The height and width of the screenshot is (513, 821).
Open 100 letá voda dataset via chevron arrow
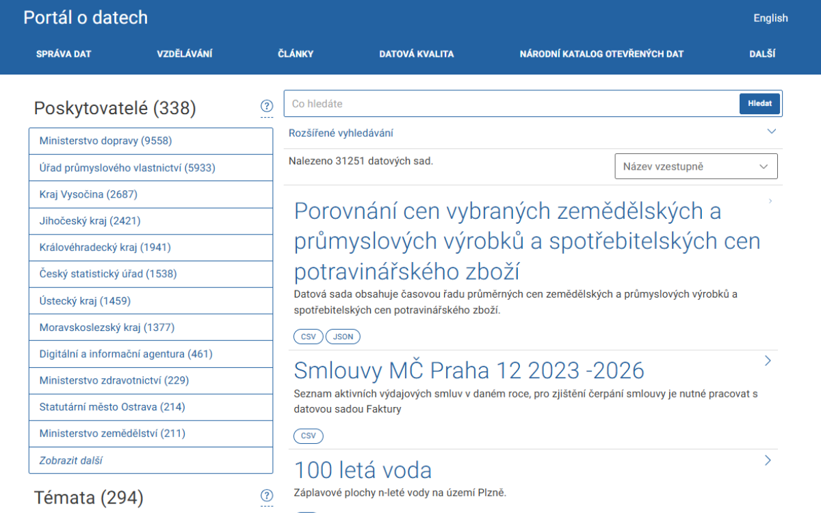tap(768, 460)
